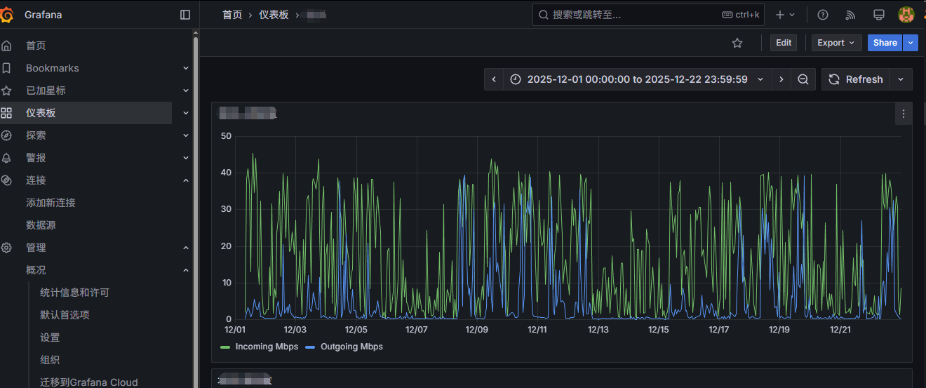Open the refresh interval dropdown arrow
The height and width of the screenshot is (388, 926).
pos(901,79)
